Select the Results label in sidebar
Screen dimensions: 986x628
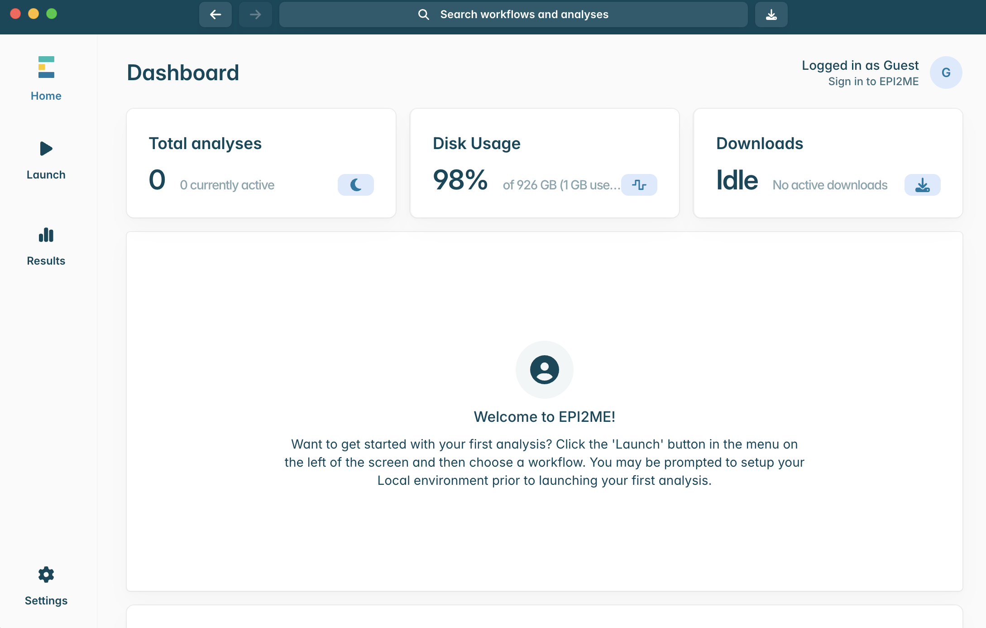[46, 261]
